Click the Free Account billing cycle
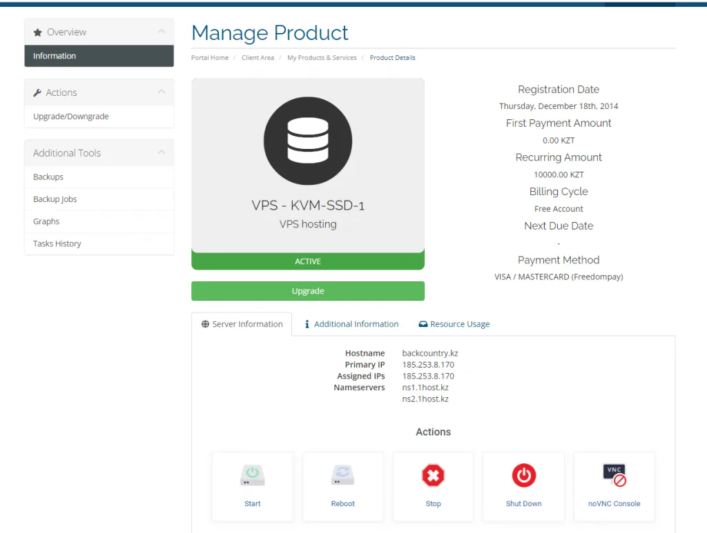Viewport: 707px width, 533px height. tap(559, 209)
